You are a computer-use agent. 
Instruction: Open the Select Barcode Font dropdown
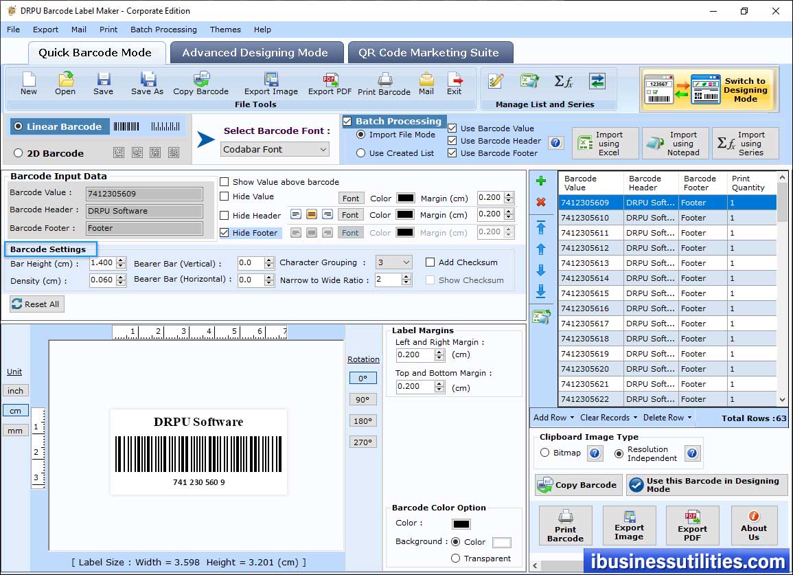(x=275, y=149)
